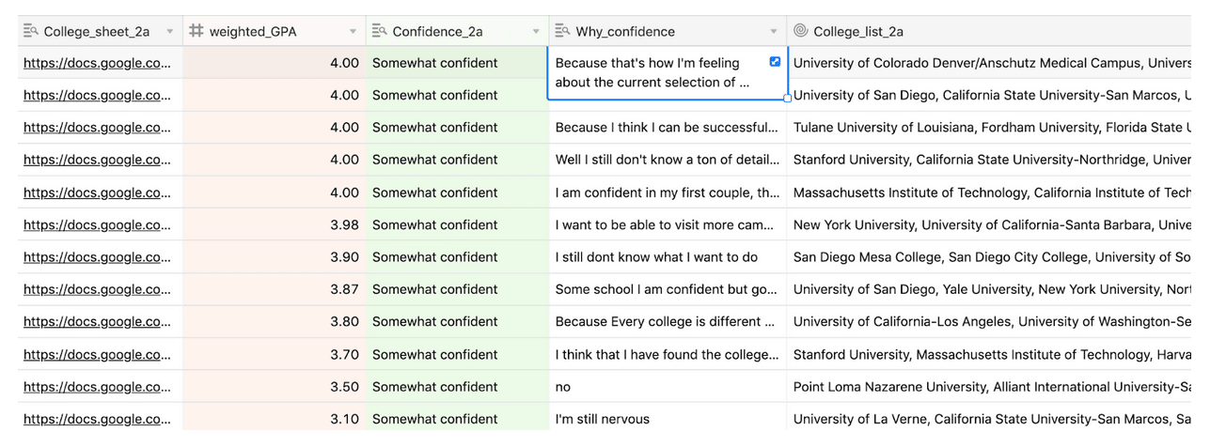Open the docs.google.co link in the Tulane University row
Viewport: 1226px width, 447px height.
[x=97, y=128]
